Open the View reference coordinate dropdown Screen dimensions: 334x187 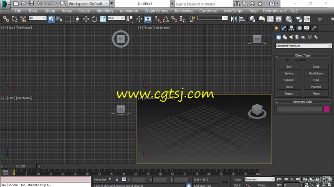(x=116, y=18)
